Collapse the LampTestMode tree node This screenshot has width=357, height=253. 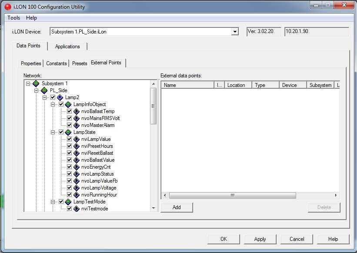(53, 202)
